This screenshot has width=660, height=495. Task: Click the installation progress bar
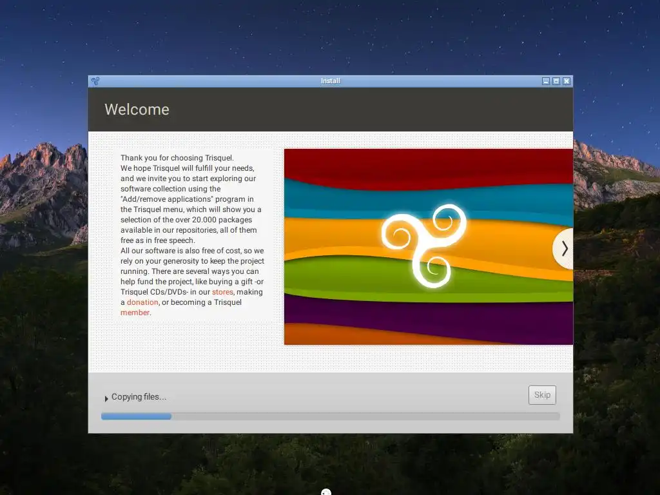[x=331, y=416]
